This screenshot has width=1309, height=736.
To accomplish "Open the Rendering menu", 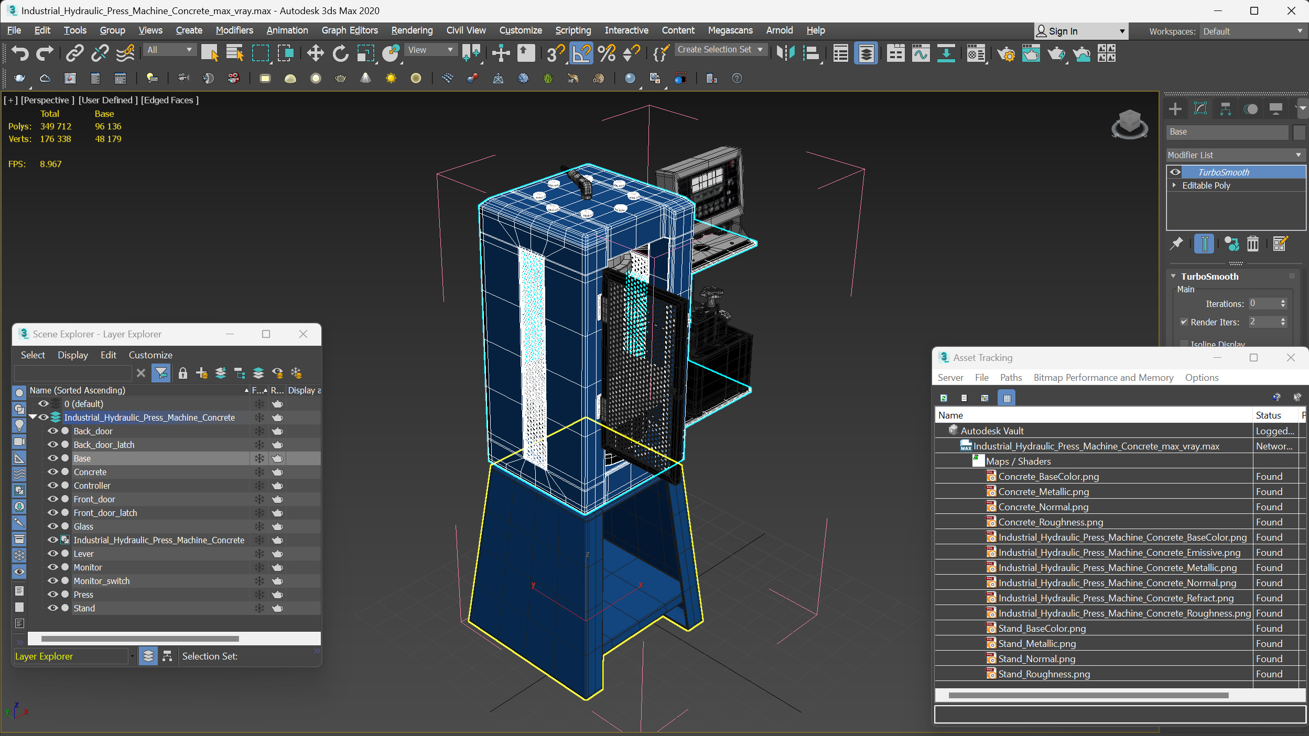I will (x=411, y=30).
